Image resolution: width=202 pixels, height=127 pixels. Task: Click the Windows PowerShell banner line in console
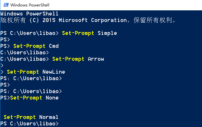[x=30, y=14]
